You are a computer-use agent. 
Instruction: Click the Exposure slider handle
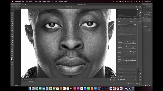click(x=127, y=41)
